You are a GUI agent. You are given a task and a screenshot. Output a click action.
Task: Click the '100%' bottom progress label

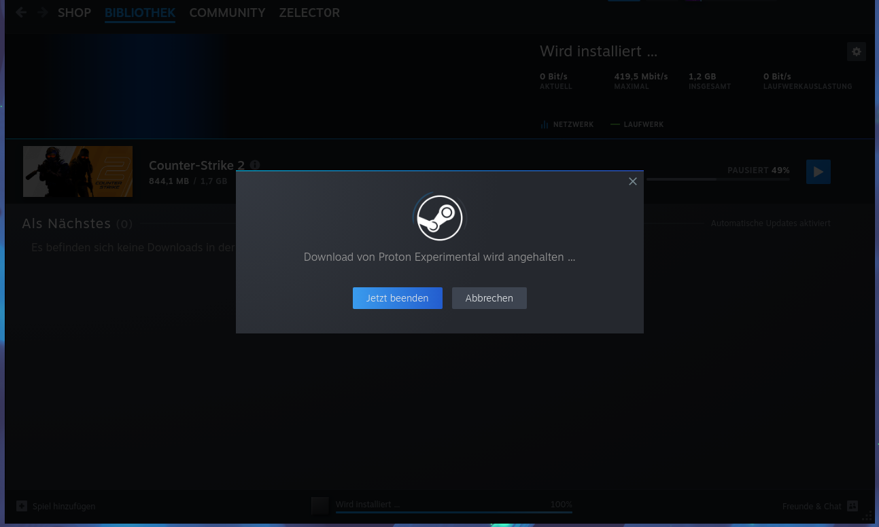562,505
